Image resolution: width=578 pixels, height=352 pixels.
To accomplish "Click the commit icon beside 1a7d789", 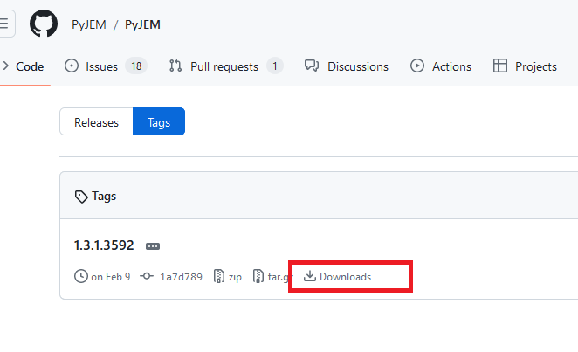I will tap(147, 276).
